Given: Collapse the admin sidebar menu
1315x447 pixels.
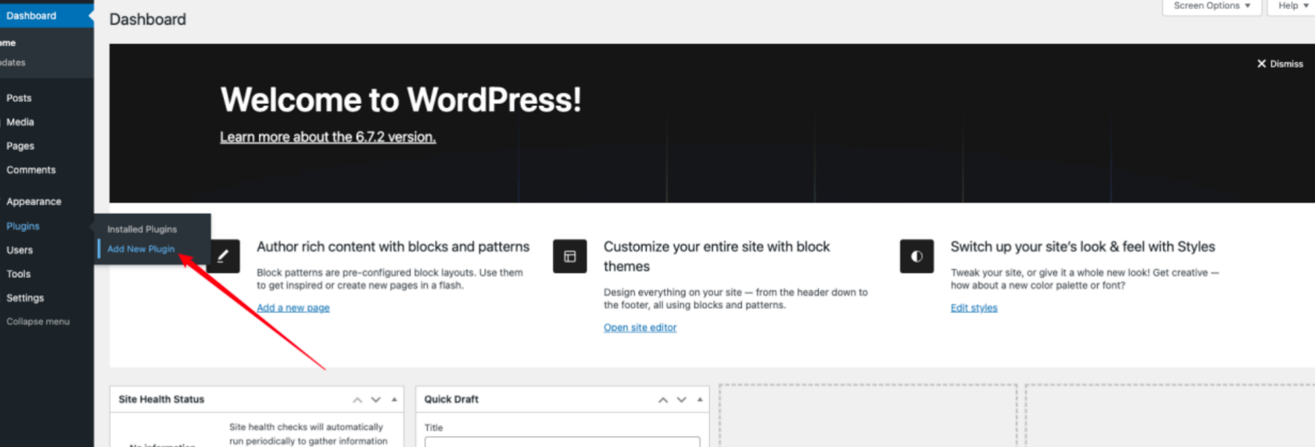Looking at the screenshot, I should 38,321.
